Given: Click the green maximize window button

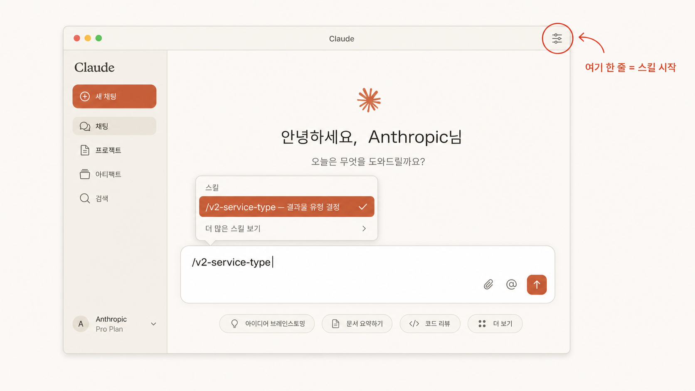Looking at the screenshot, I should 99,38.
